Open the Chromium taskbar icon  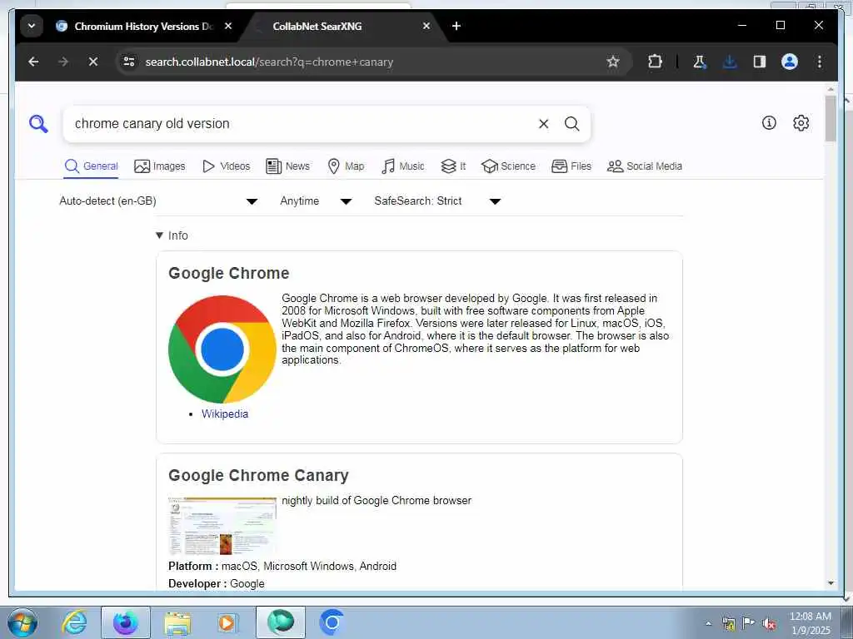click(332, 622)
